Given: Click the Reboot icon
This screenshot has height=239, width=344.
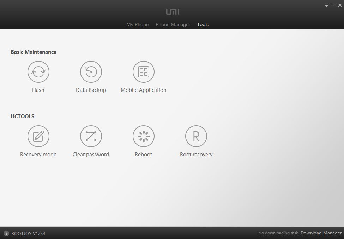Looking at the screenshot, I should [143, 136].
